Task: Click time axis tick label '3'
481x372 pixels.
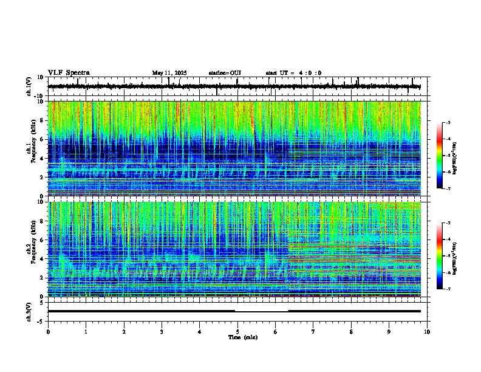Action: pos(162,332)
